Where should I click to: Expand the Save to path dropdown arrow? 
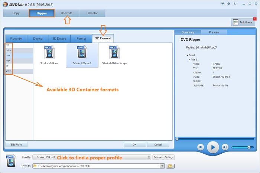(162, 166)
